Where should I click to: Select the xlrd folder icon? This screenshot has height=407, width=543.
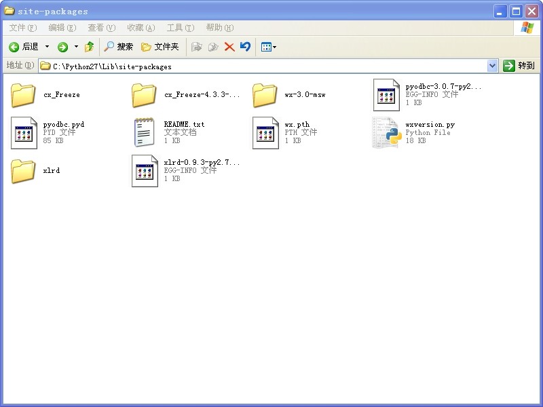click(x=23, y=171)
